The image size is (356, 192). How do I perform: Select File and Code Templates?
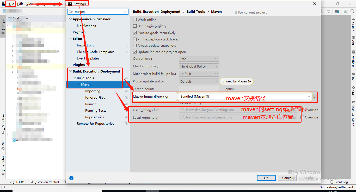[96, 52]
